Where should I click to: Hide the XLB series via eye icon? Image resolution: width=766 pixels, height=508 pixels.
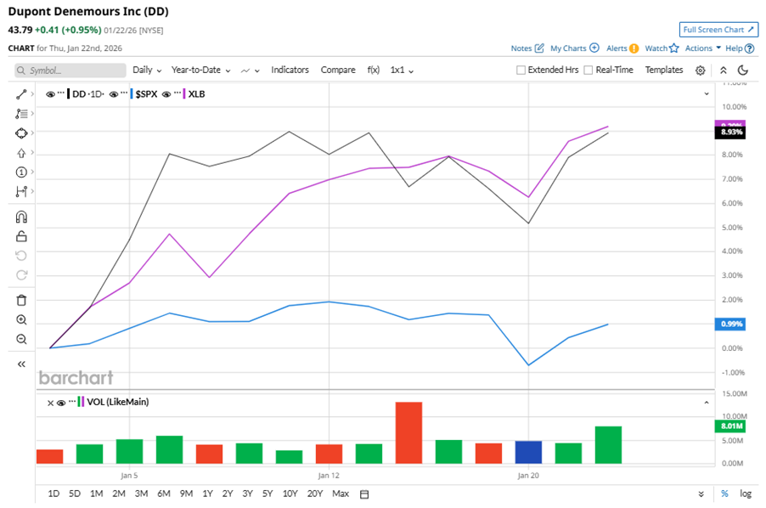point(166,94)
